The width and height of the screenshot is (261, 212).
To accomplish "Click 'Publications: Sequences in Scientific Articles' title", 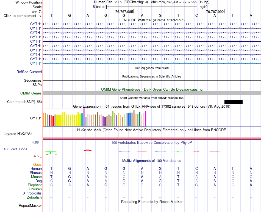I will 152,76.
